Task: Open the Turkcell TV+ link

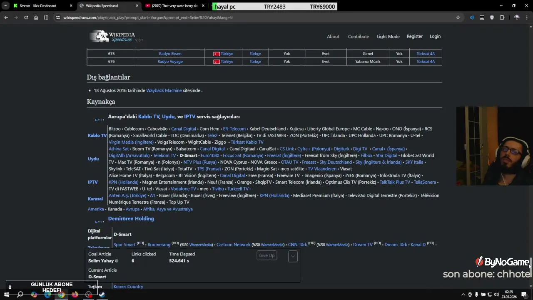Action: (x=239, y=189)
